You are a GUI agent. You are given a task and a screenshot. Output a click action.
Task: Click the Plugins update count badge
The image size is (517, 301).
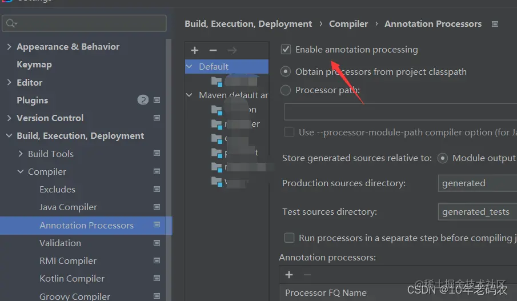[x=143, y=100]
